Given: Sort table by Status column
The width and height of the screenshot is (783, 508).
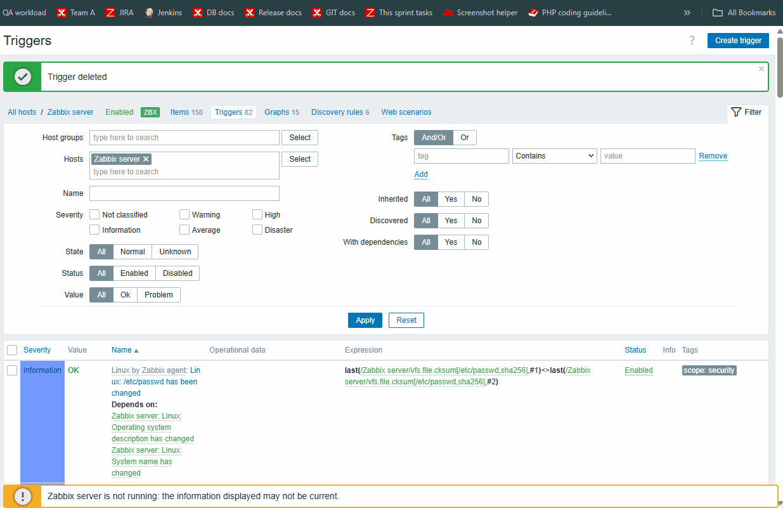Looking at the screenshot, I should point(635,350).
